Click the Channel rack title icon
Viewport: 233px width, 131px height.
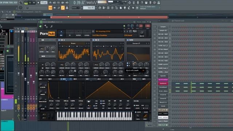point(173,21)
